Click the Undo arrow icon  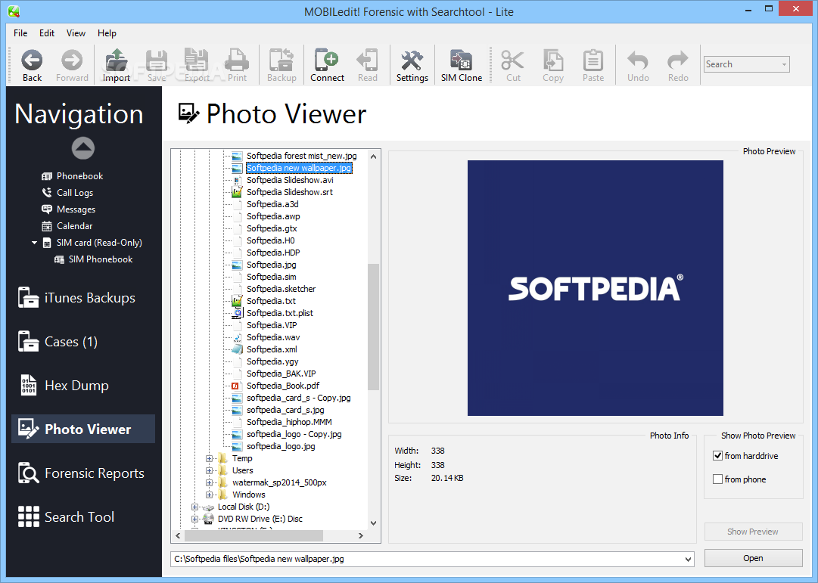[638, 60]
